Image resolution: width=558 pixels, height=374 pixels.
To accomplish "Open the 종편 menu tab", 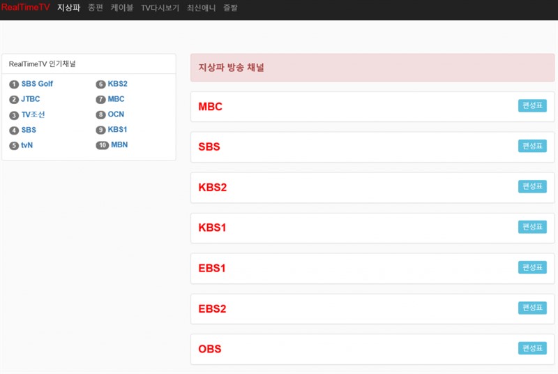I will [x=95, y=8].
